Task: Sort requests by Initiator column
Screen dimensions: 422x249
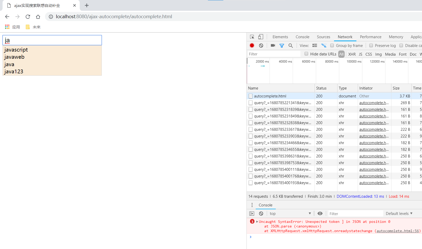Action: pos(374,88)
